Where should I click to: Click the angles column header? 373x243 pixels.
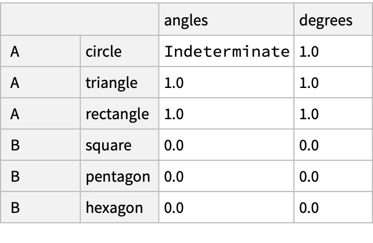186,20
